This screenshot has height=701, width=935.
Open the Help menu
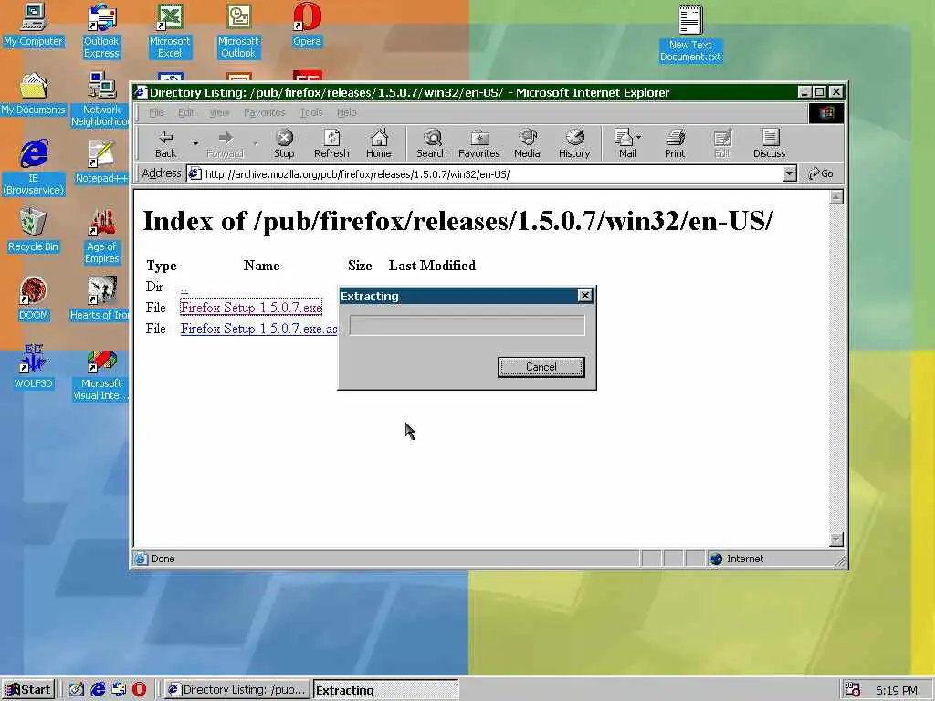click(x=346, y=112)
